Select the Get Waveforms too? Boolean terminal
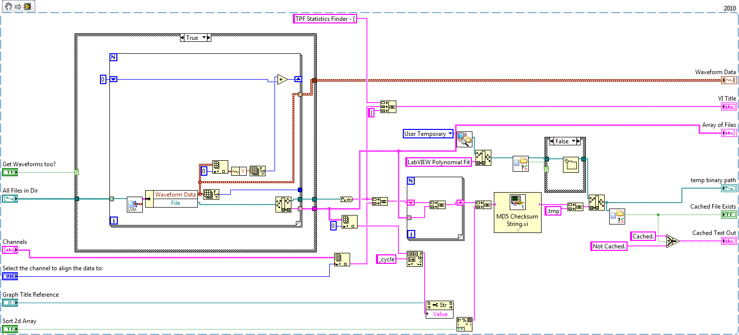The image size is (739, 335). 10,173
